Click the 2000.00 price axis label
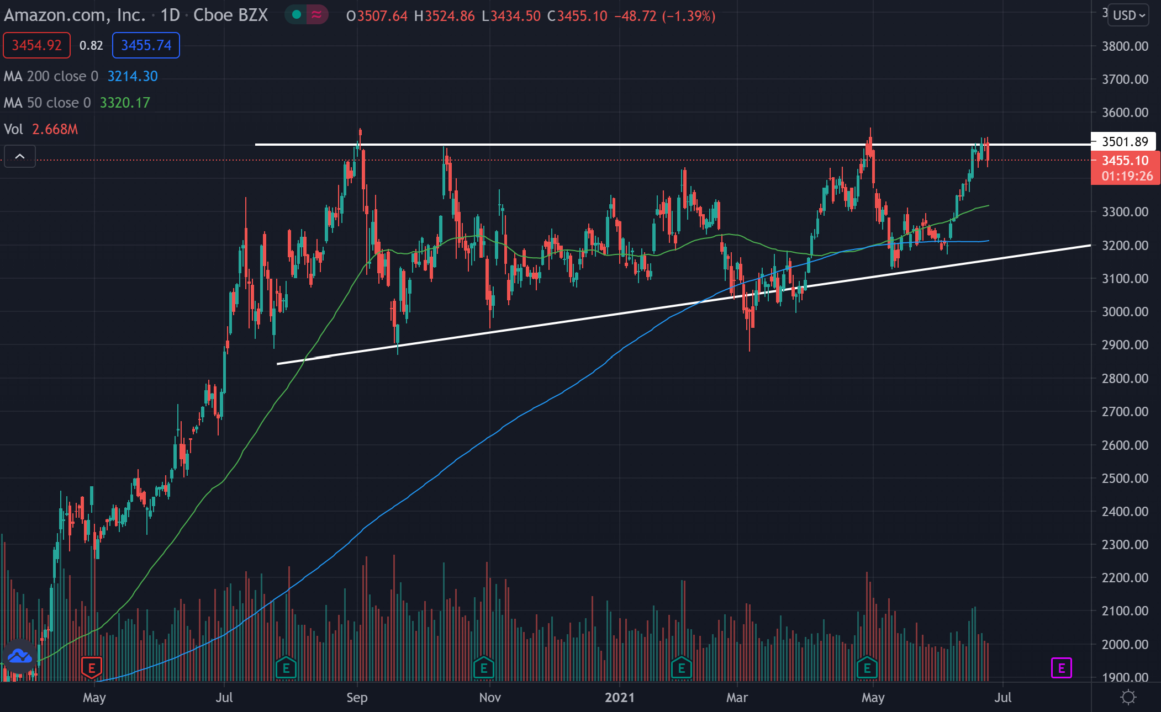The height and width of the screenshot is (712, 1161). click(x=1125, y=645)
